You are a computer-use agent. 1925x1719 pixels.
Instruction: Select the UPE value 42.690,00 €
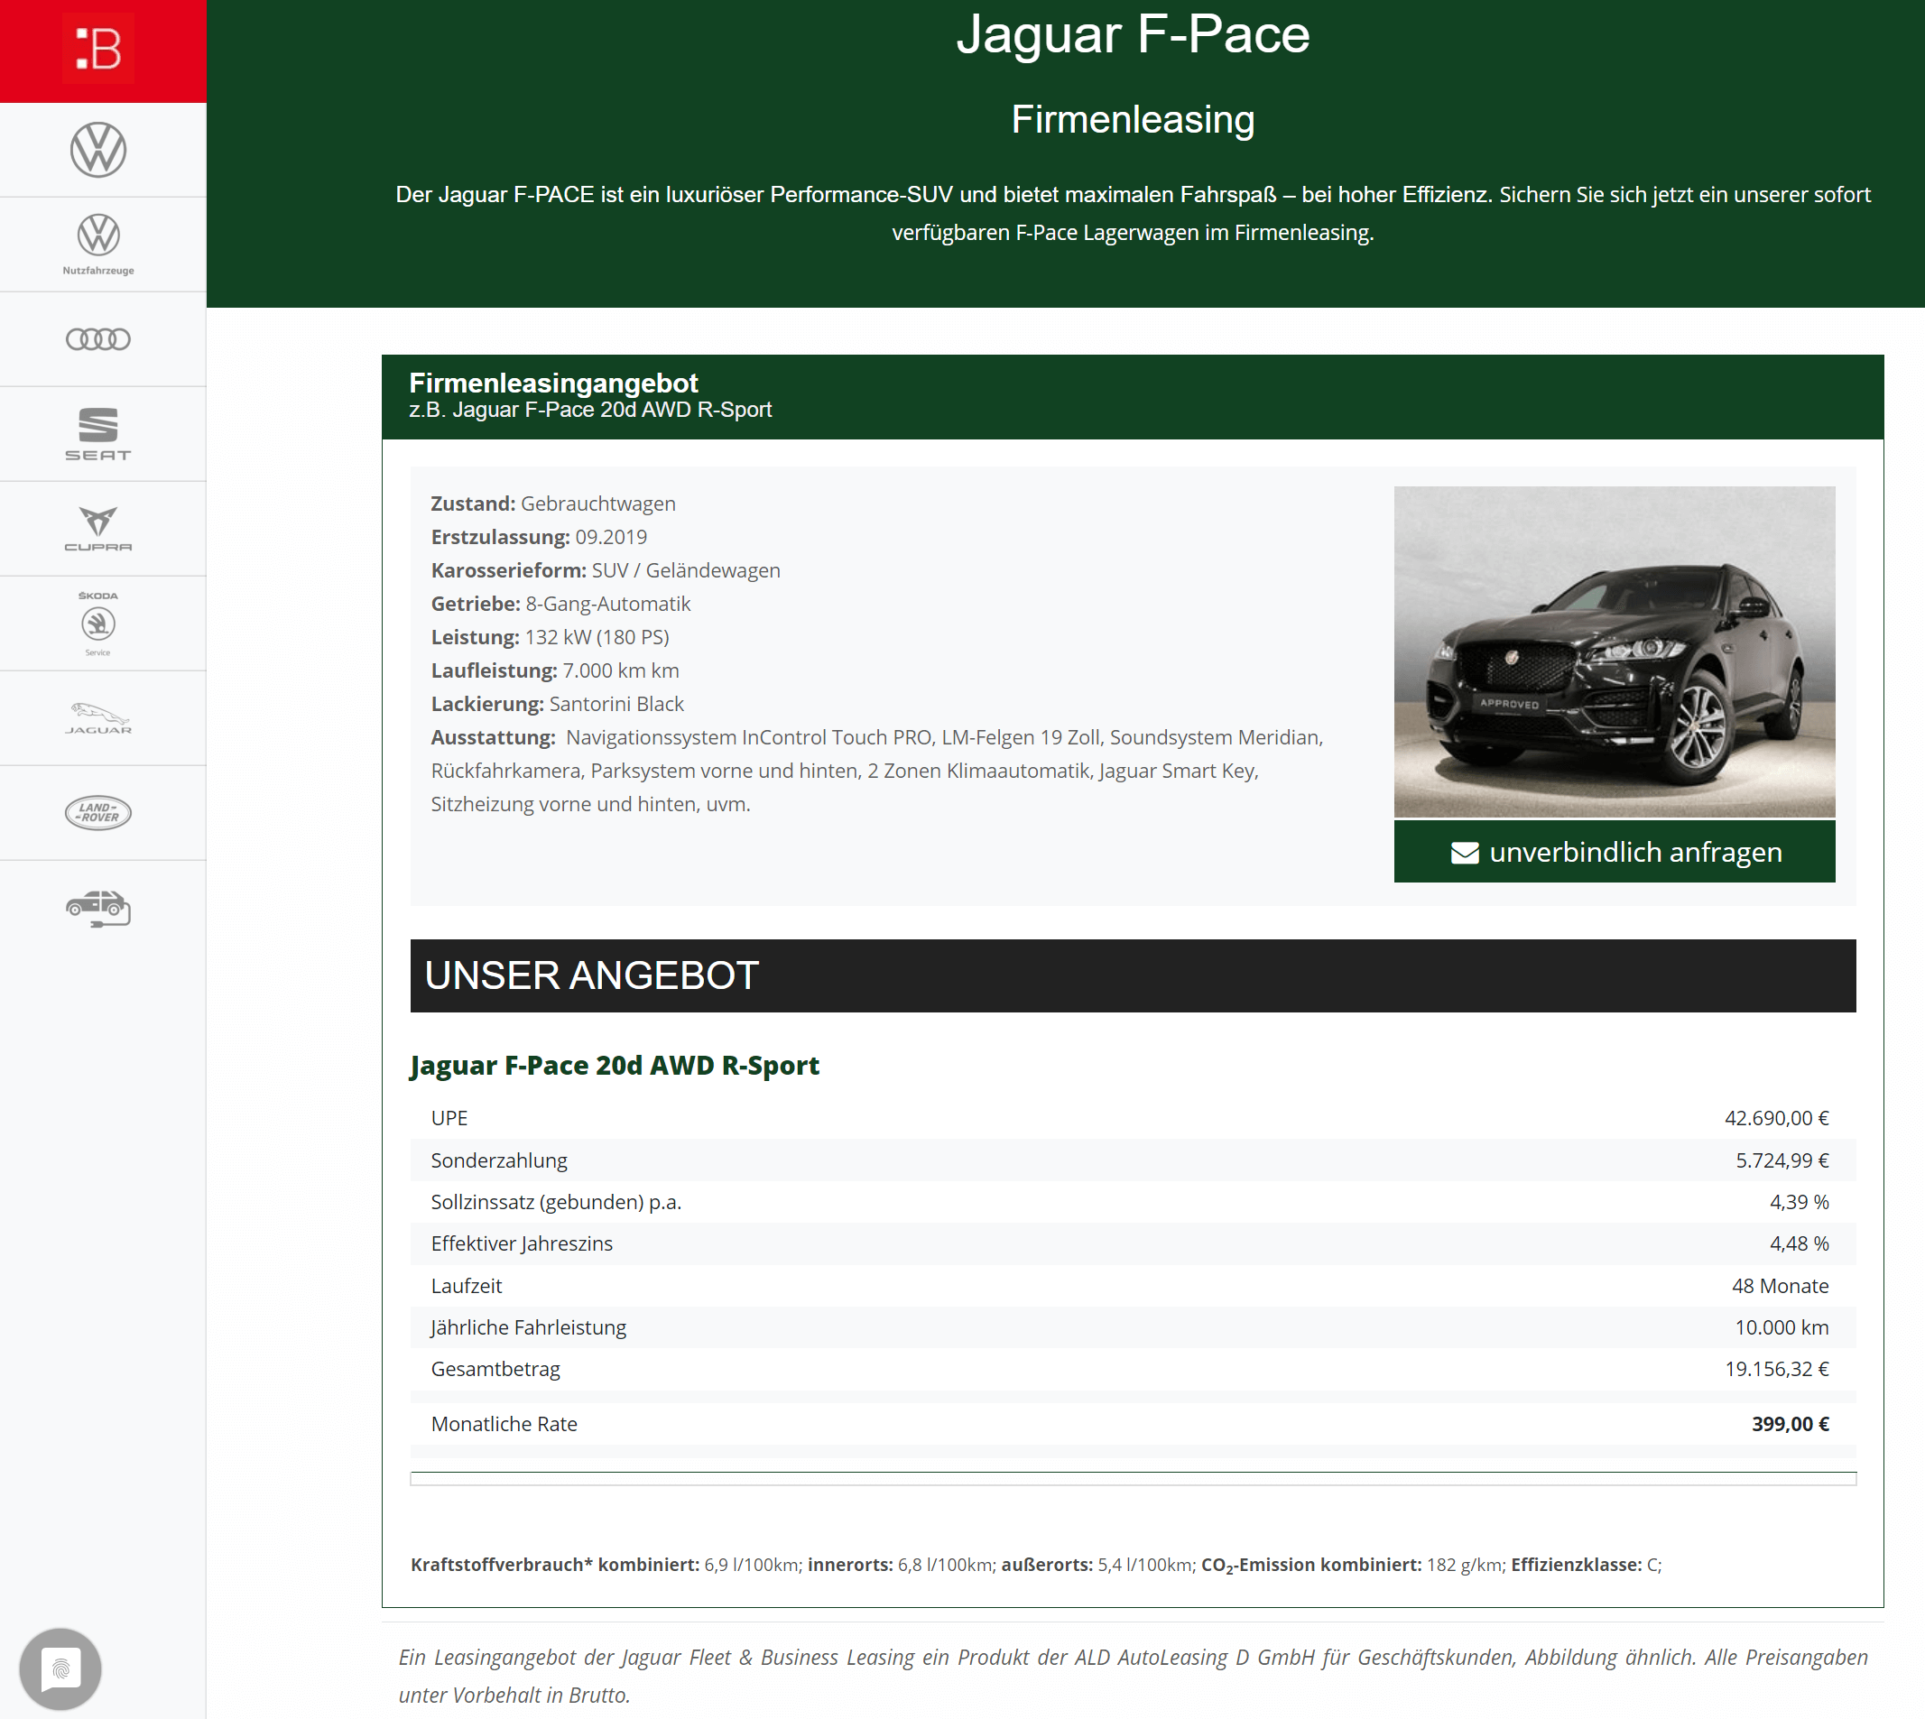click(x=1777, y=1118)
